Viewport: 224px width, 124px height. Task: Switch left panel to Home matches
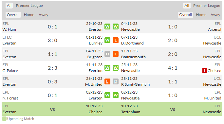pos(29,15)
